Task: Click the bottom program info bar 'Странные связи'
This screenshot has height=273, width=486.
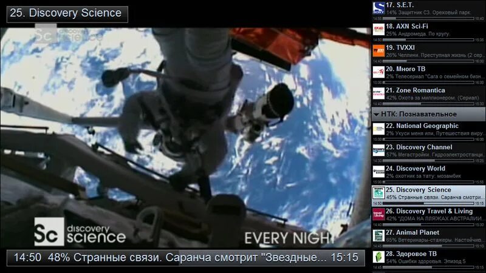Action: pyautogui.click(x=186, y=257)
